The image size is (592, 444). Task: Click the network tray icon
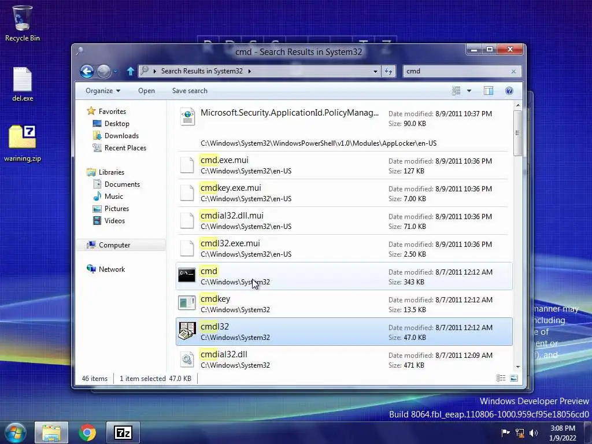click(x=520, y=432)
